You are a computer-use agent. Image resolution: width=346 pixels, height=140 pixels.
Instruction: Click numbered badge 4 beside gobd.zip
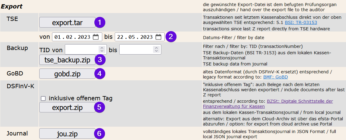[x=100, y=73]
